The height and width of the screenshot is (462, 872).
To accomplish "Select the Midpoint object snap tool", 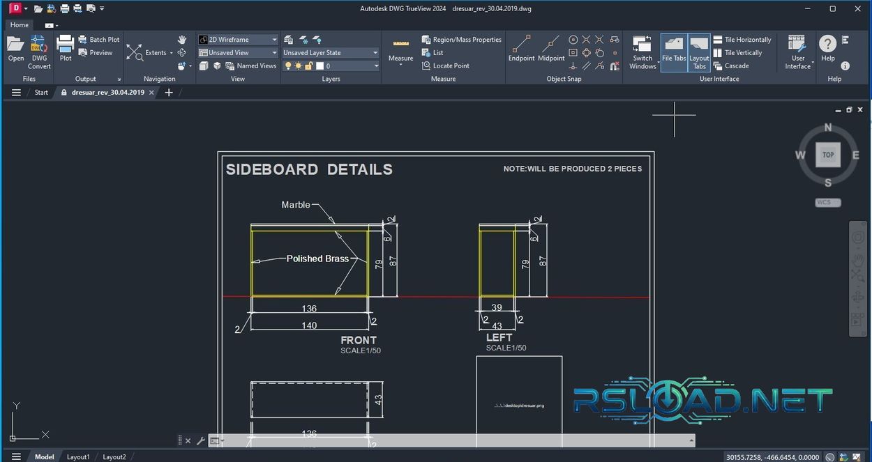I will pyautogui.click(x=550, y=47).
